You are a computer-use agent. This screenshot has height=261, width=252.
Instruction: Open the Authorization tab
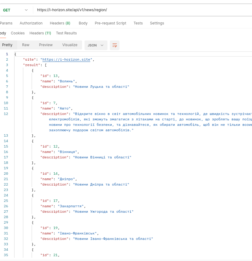(x=31, y=23)
